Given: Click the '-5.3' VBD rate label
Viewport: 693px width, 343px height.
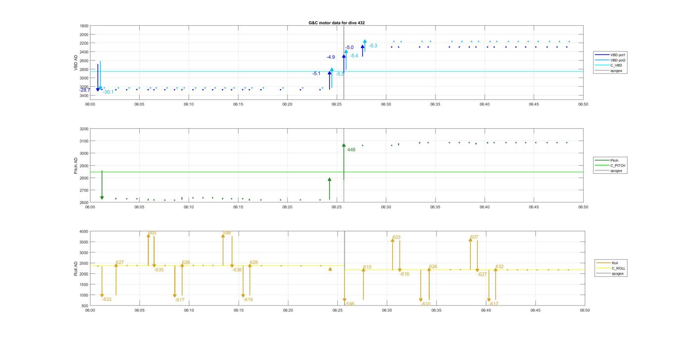Looking at the screenshot, I should tap(373, 46).
